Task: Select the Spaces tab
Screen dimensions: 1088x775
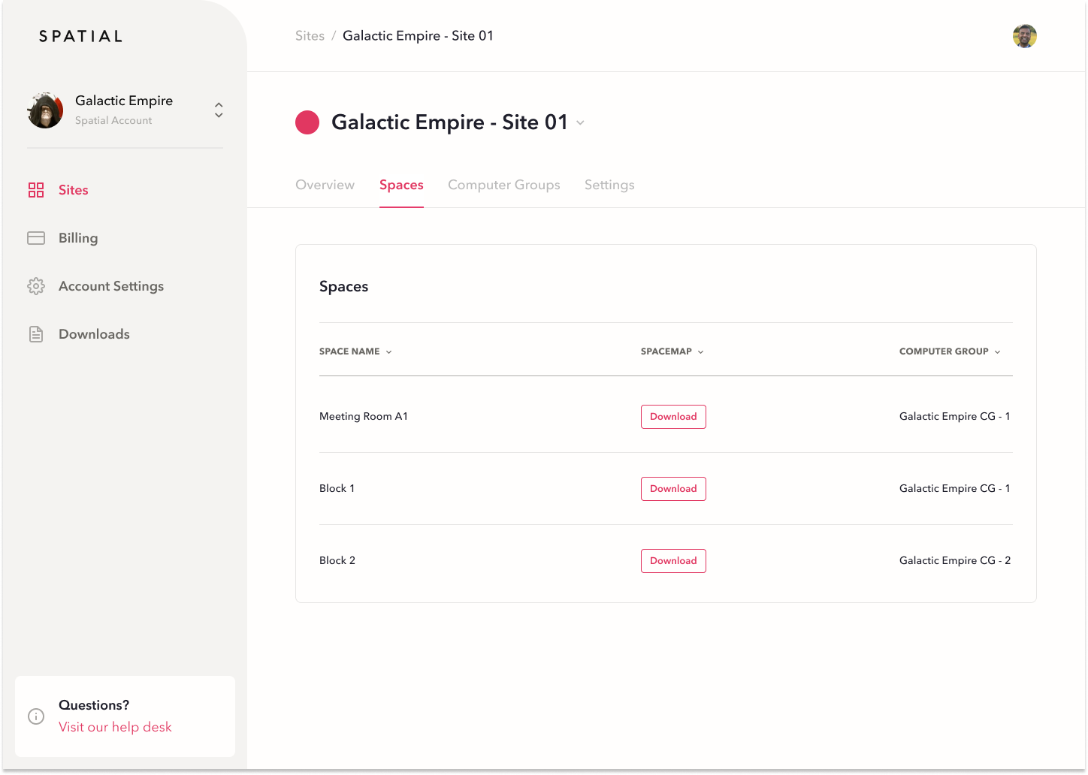Action: (401, 185)
